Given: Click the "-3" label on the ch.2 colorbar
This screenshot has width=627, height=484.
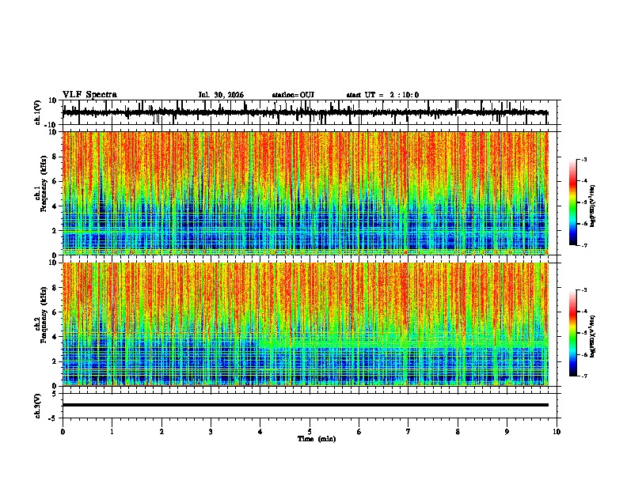Looking at the screenshot, I should [x=583, y=290].
